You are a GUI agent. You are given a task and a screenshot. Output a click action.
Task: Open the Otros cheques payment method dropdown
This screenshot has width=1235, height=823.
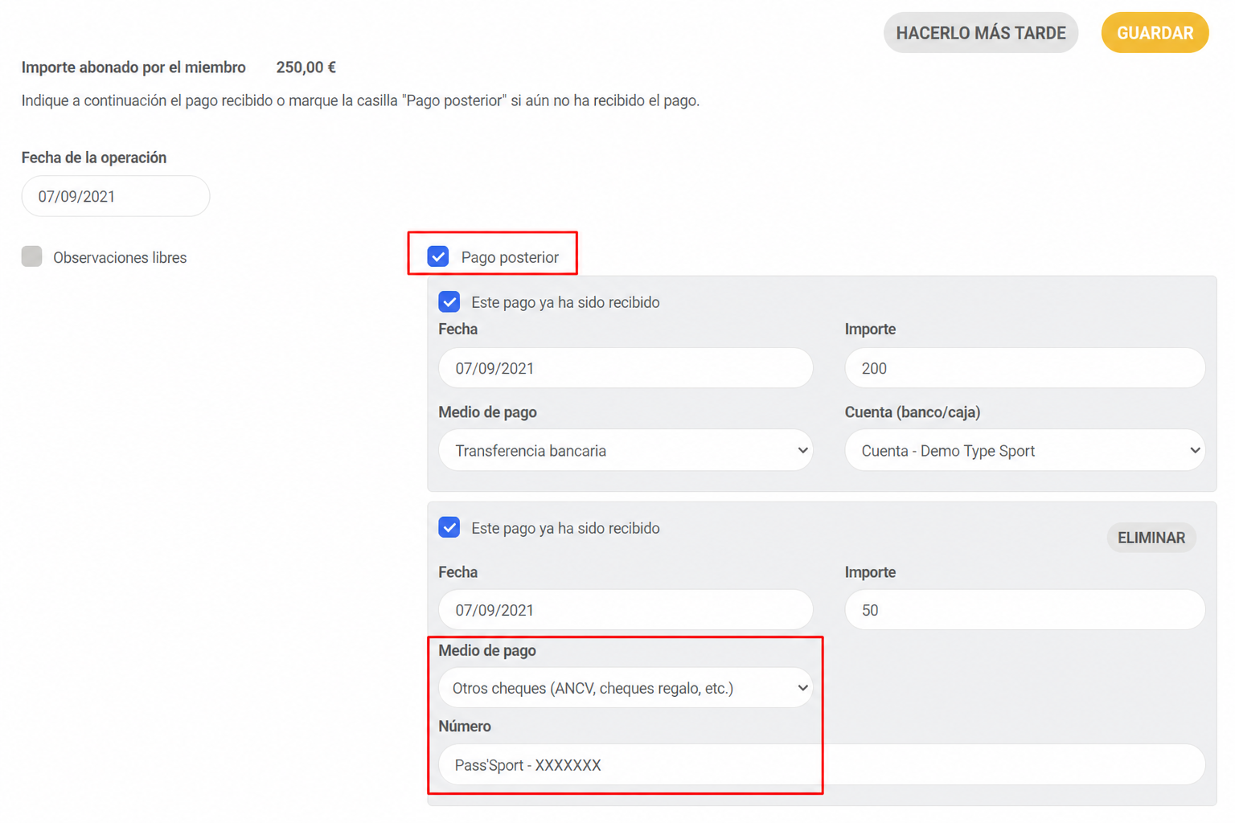point(626,688)
